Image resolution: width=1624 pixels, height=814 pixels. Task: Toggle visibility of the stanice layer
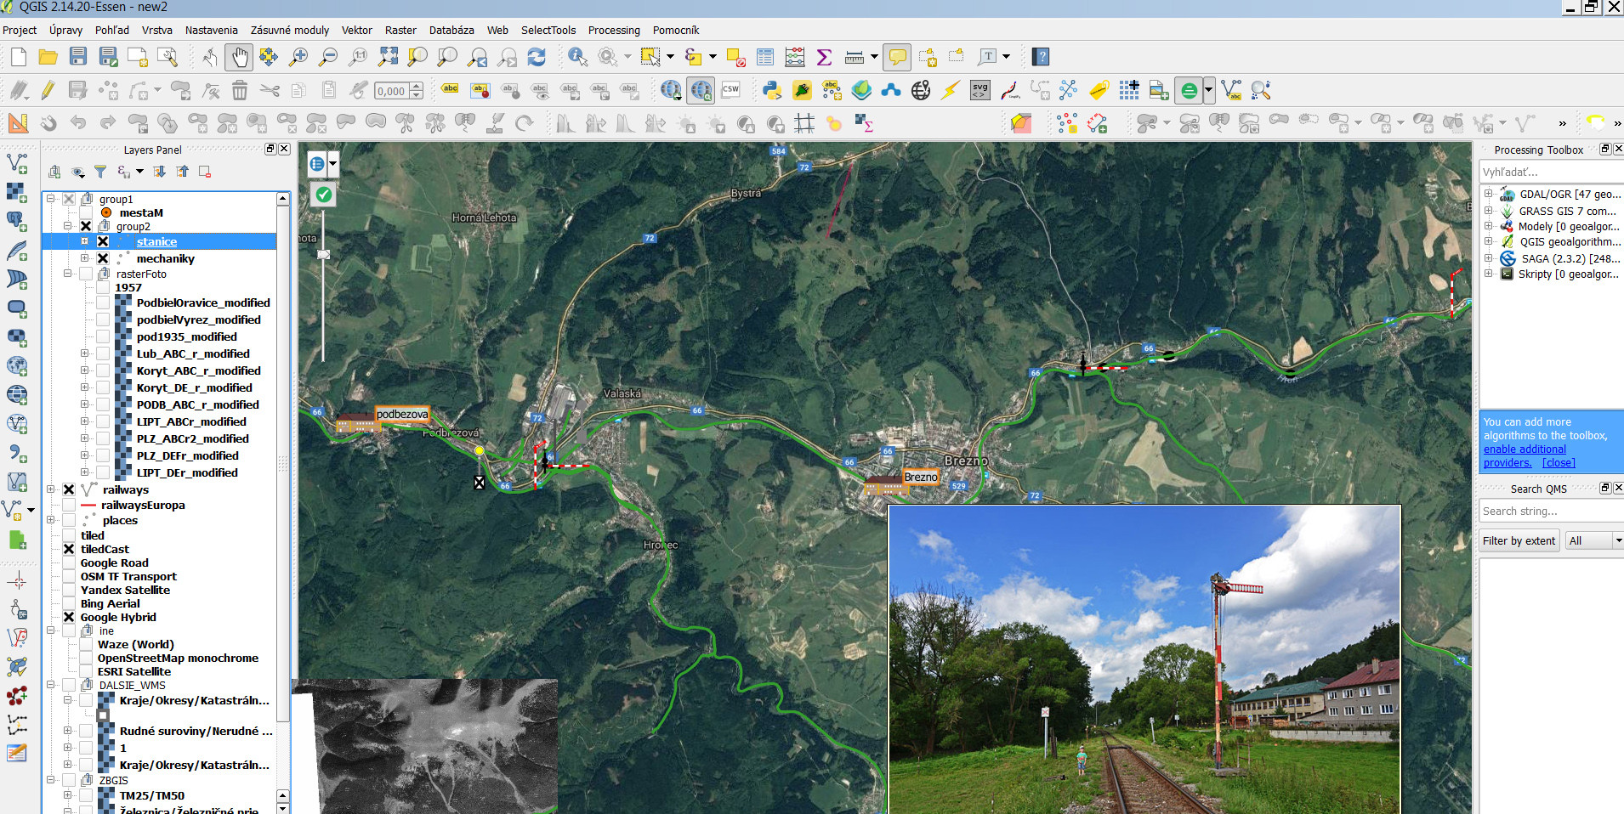(x=103, y=242)
